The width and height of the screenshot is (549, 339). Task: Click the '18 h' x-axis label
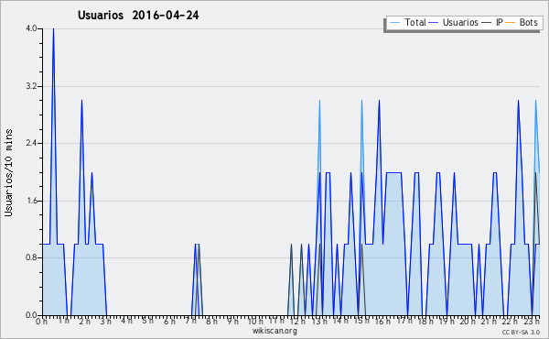tap(425, 321)
